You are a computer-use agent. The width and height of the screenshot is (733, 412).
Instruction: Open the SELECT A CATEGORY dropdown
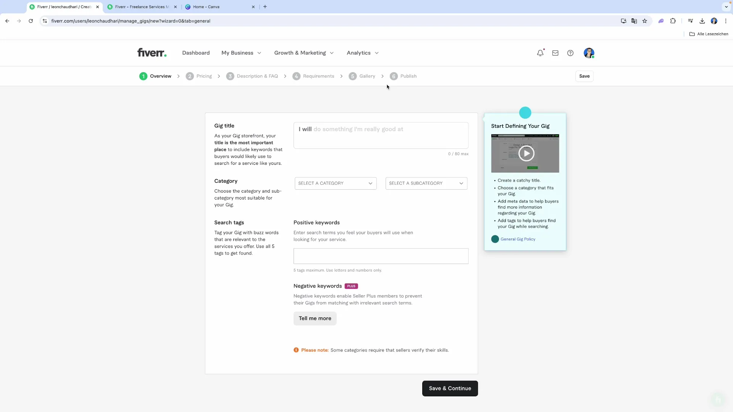tap(335, 183)
